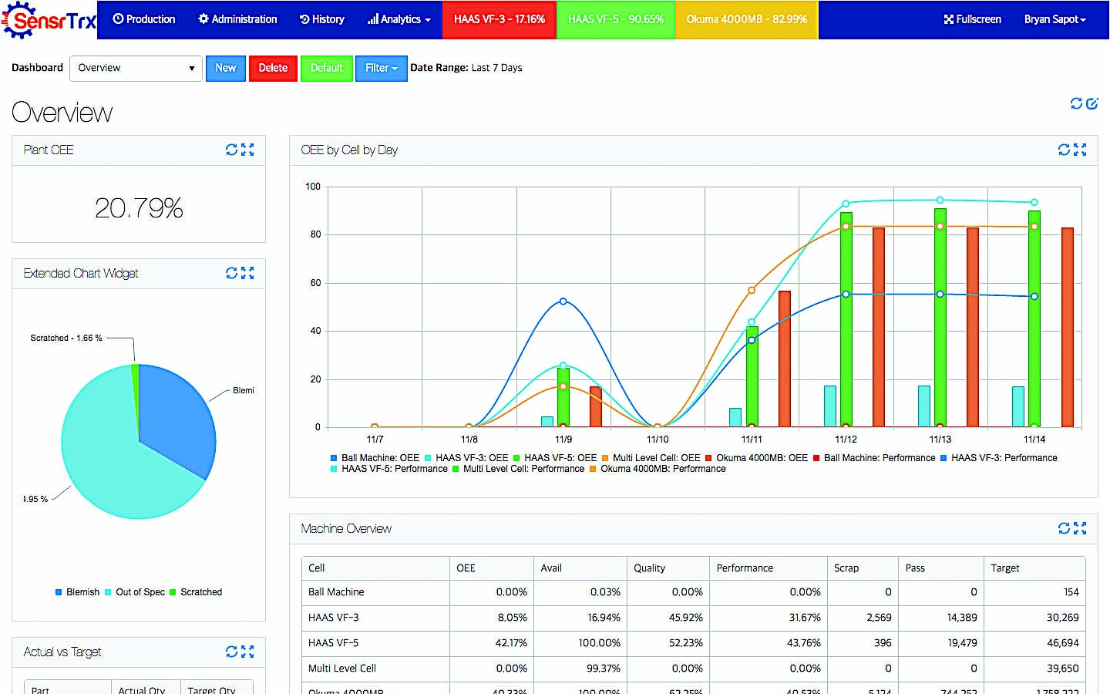The height and width of the screenshot is (694, 1110).
Task: Sort table by Avail column header
Action: pos(580,568)
